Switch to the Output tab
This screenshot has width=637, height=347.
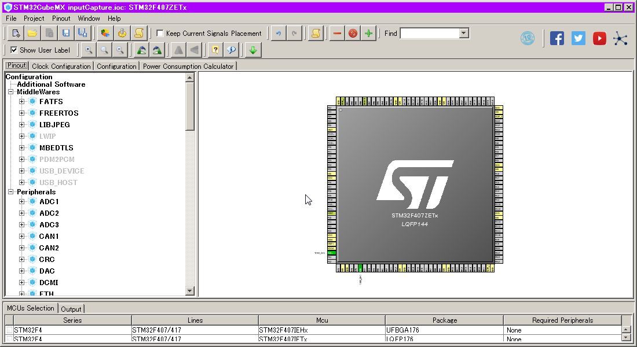click(x=71, y=309)
